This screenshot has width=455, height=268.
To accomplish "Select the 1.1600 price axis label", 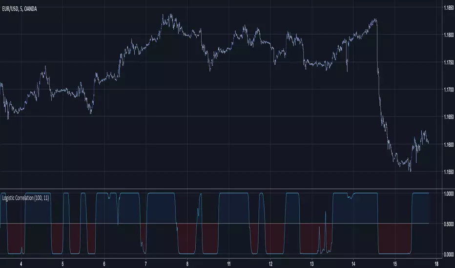I will pyautogui.click(x=449, y=145).
